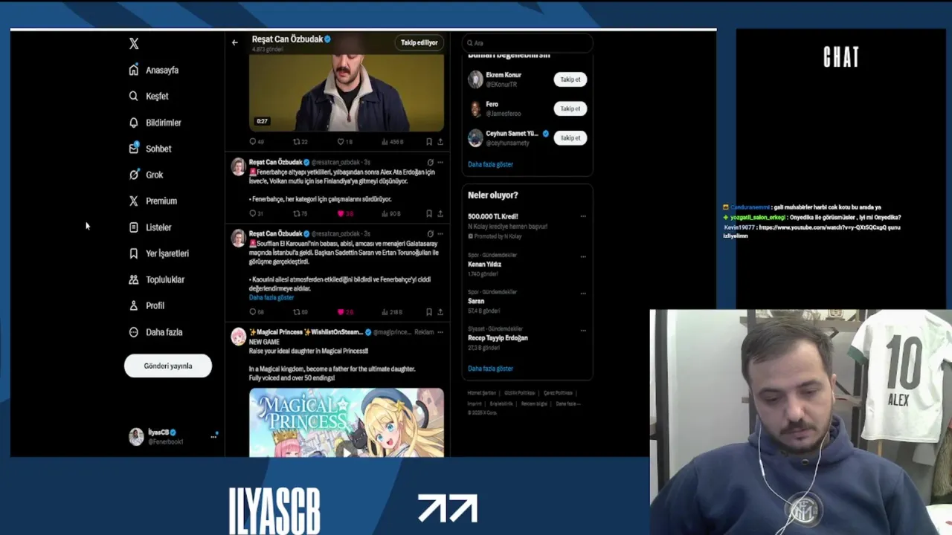Open Ceyhun Samet's profile avatar

tap(475, 137)
